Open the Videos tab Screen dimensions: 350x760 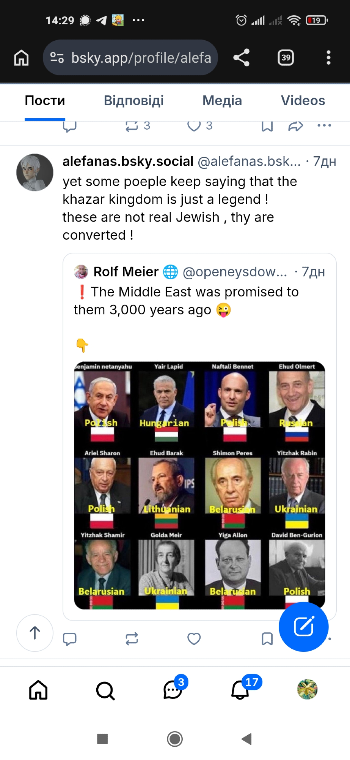tap(303, 101)
